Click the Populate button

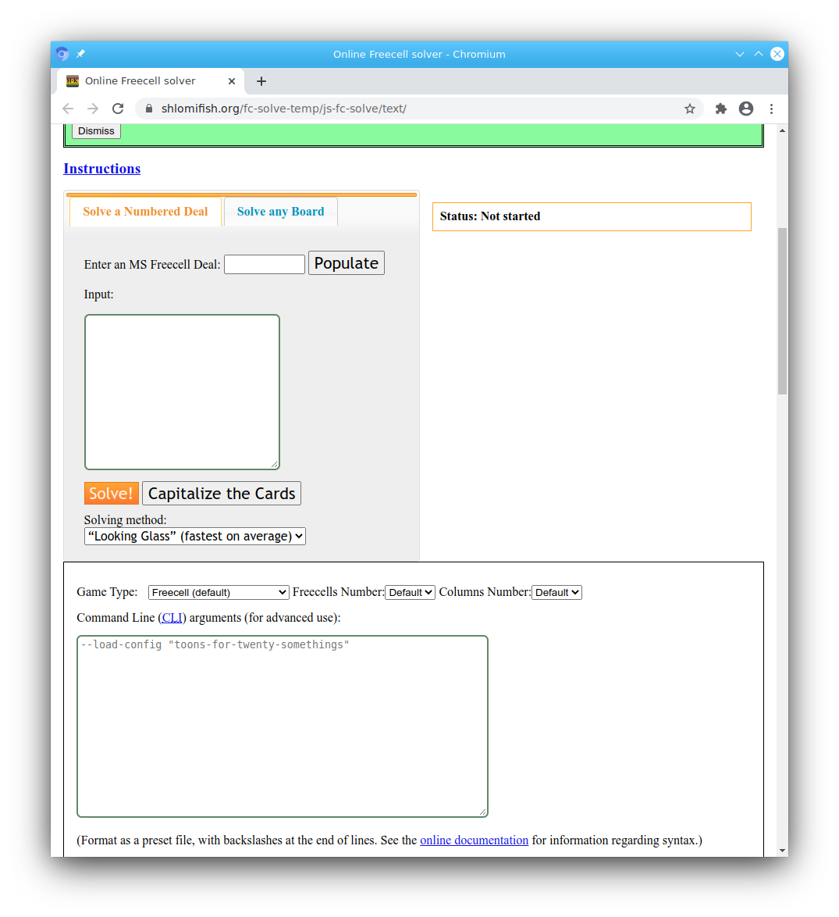coord(347,263)
